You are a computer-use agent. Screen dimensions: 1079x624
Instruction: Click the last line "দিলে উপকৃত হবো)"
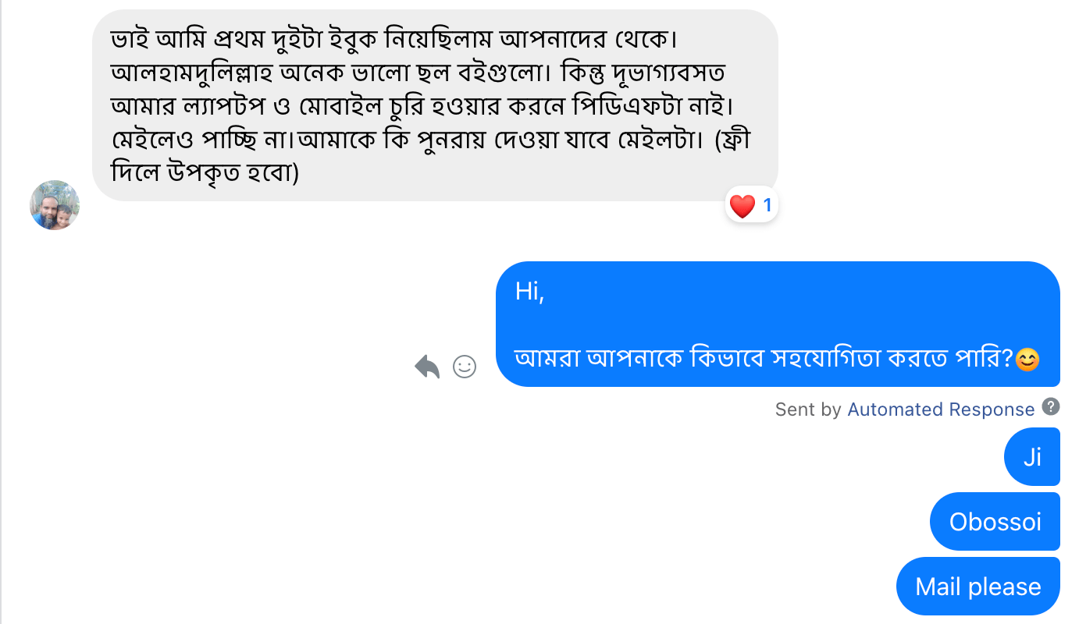(205, 173)
